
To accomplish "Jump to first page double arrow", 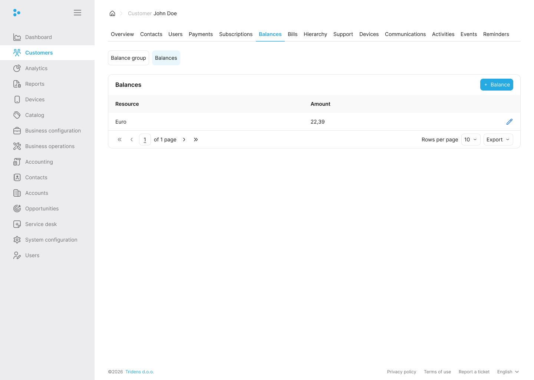I will [119, 140].
